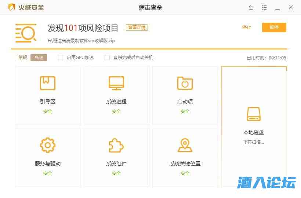The width and height of the screenshot is (301, 198).
Task: Enable the 启用GPU加速 checkbox
Action: pyautogui.click(x=61, y=58)
